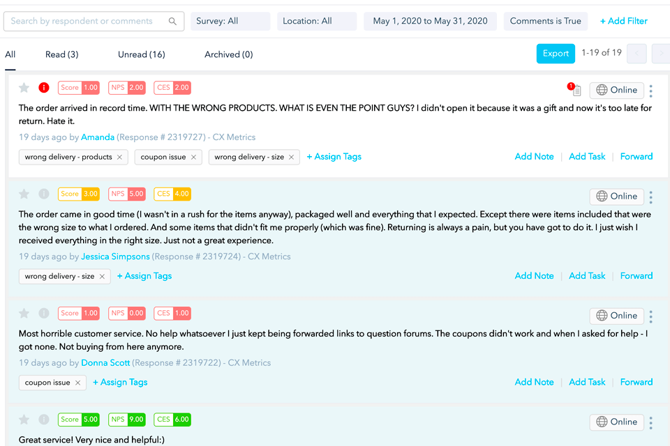Star Donna Scott's response
Image resolution: width=670 pixels, height=446 pixels.
pyautogui.click(x=24, y=314)
